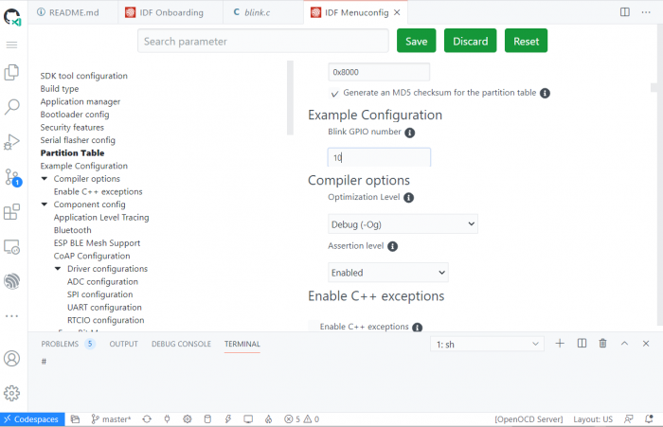Collapse the Compiler options tree node
The height and width of the screenshot is (427, 663).
45,179
